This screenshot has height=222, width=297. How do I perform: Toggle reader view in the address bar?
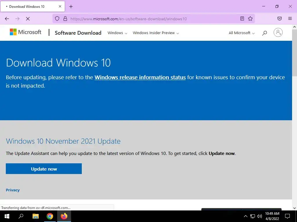[242, 18]
